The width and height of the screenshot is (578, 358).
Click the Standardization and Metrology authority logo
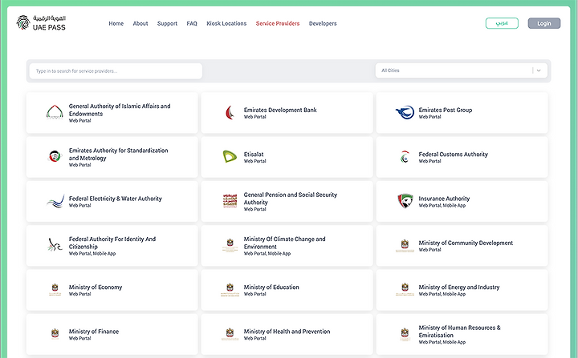tap(55, 157)
